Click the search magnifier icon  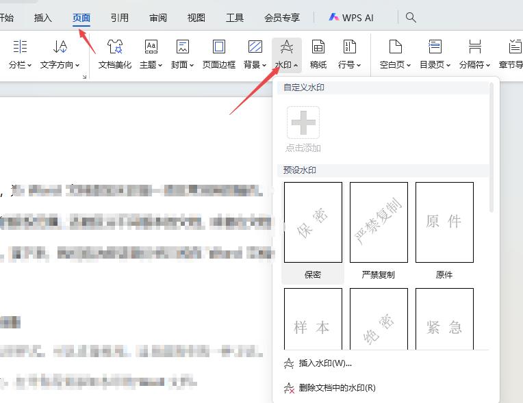[411, 17]
